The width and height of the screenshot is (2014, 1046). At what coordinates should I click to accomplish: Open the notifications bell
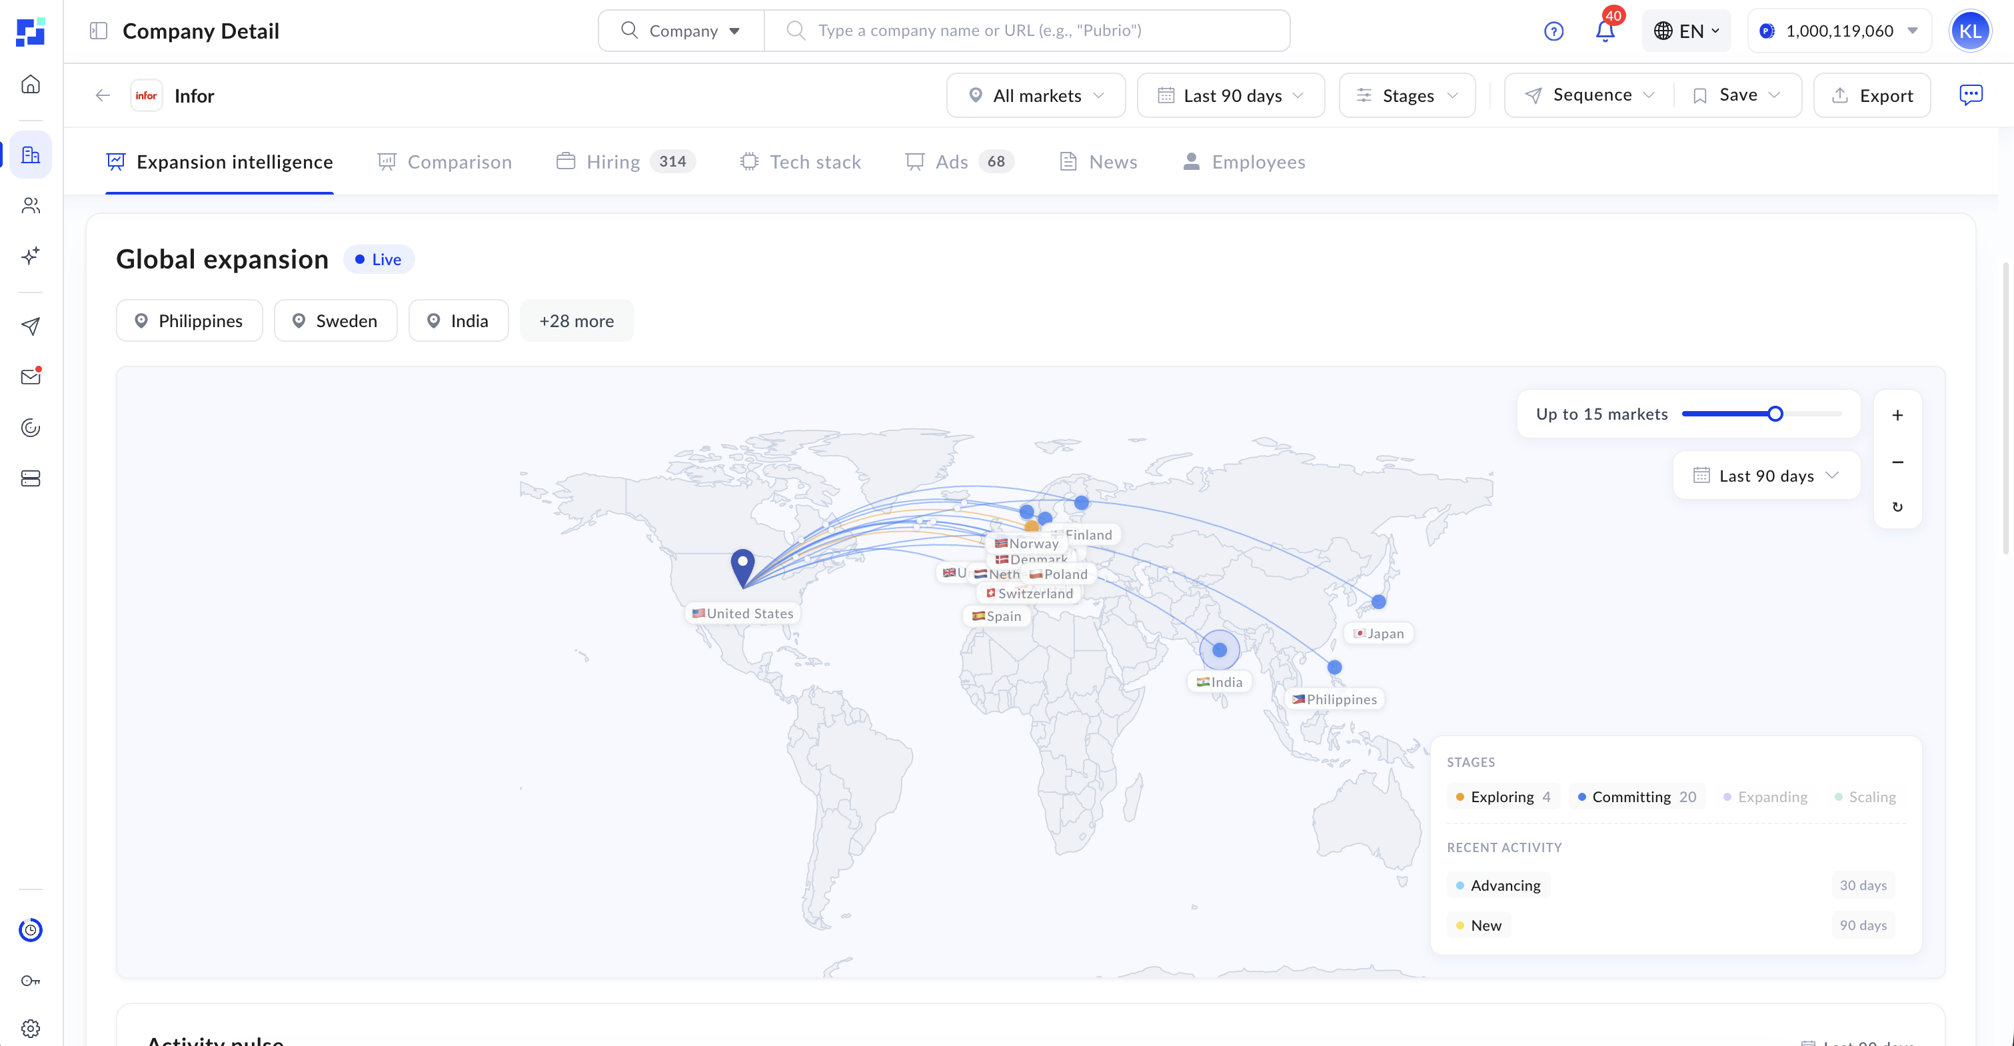1605,31
